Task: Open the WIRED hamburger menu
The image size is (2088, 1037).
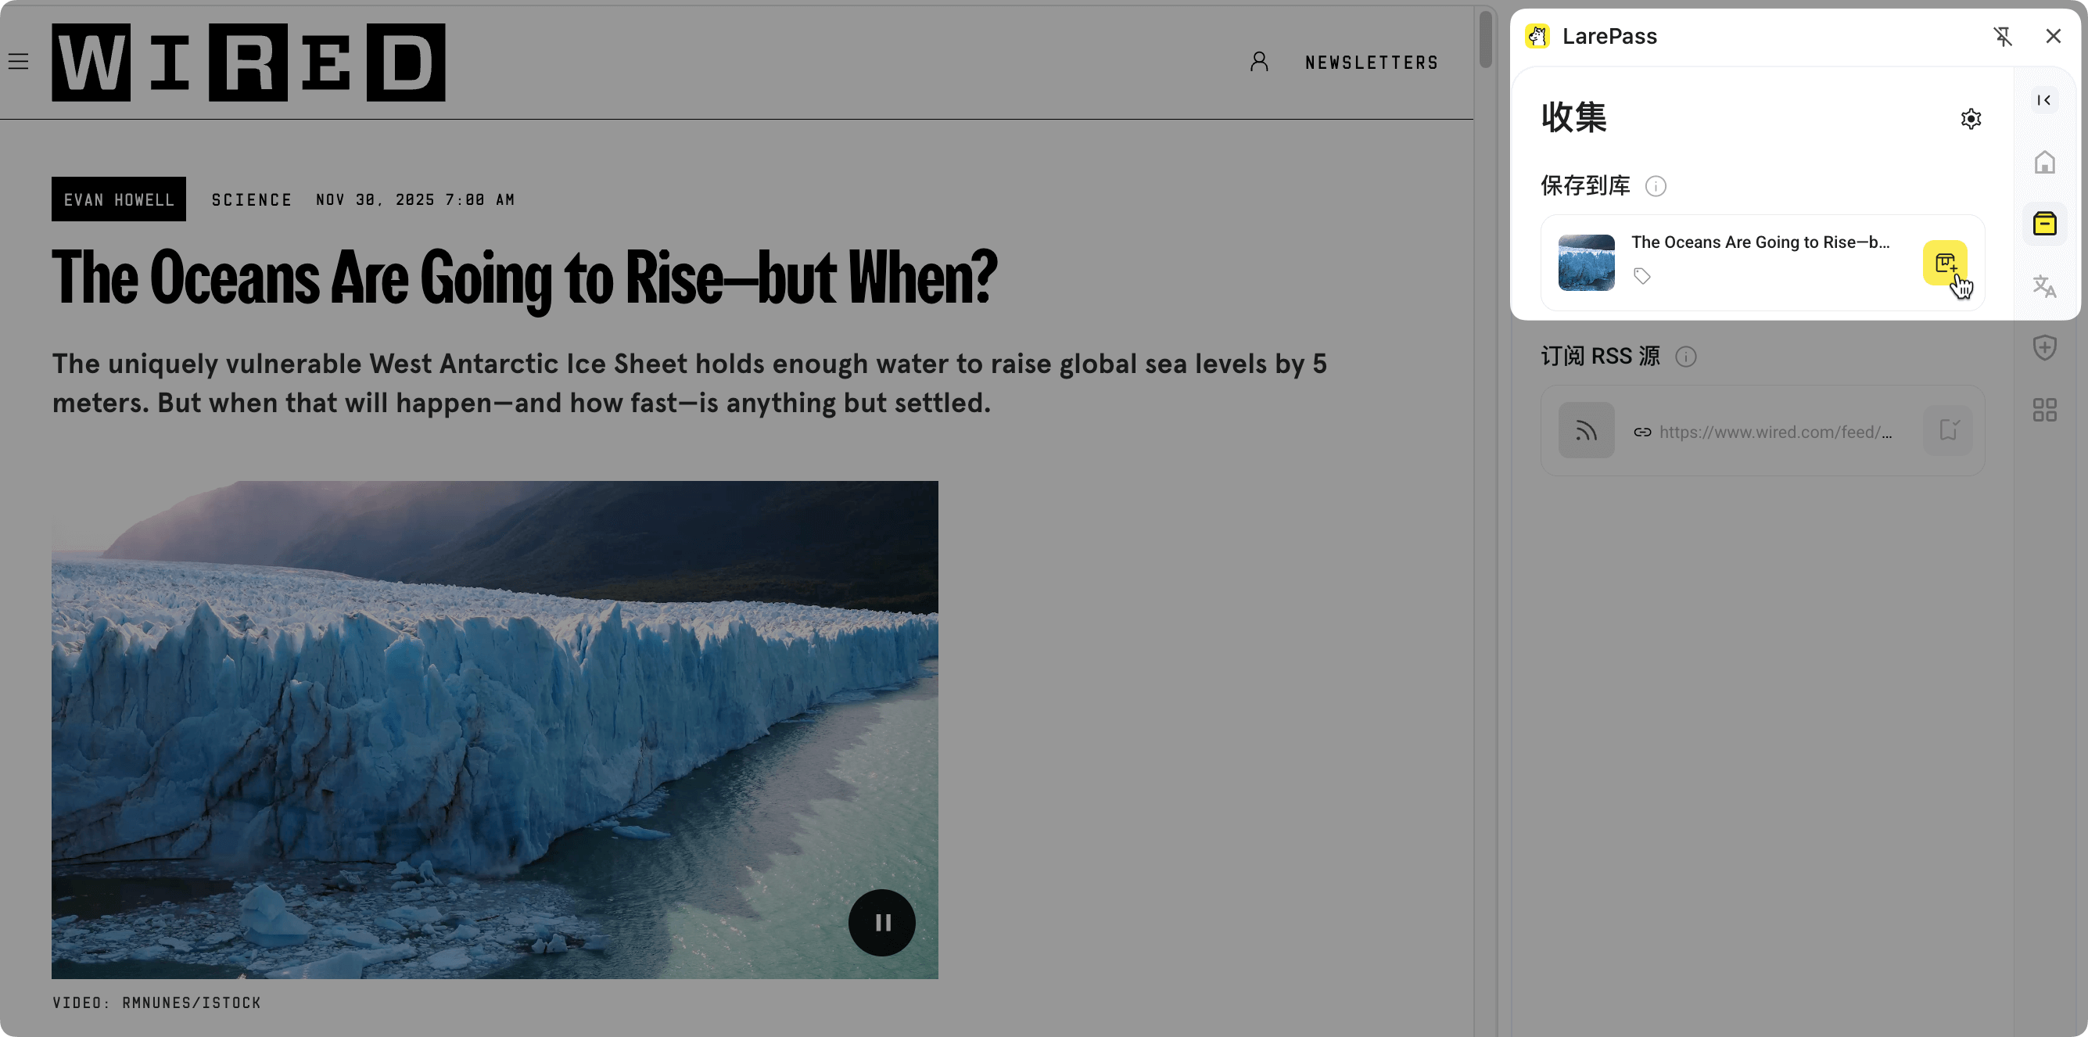Action: click(19, 62)
